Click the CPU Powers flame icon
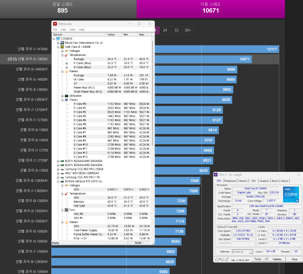The height and width of the screenshot is (274, 303). (x=66, y=71)
